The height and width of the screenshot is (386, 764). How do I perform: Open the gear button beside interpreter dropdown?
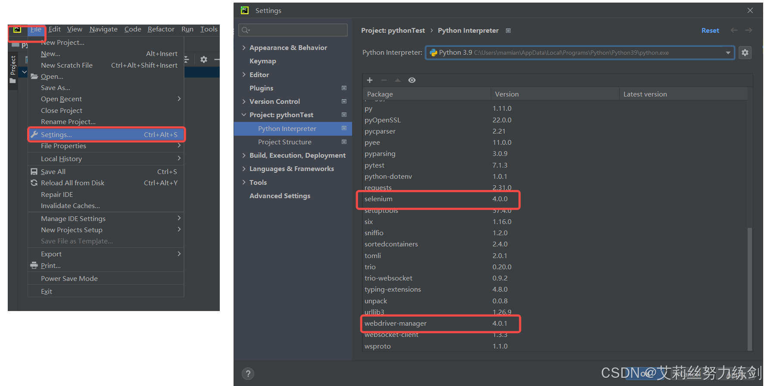745,53
